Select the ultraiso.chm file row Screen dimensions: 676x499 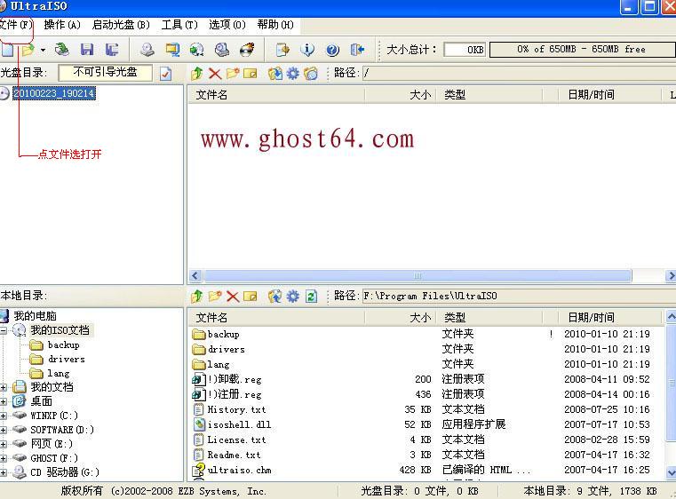coord(425,470)
